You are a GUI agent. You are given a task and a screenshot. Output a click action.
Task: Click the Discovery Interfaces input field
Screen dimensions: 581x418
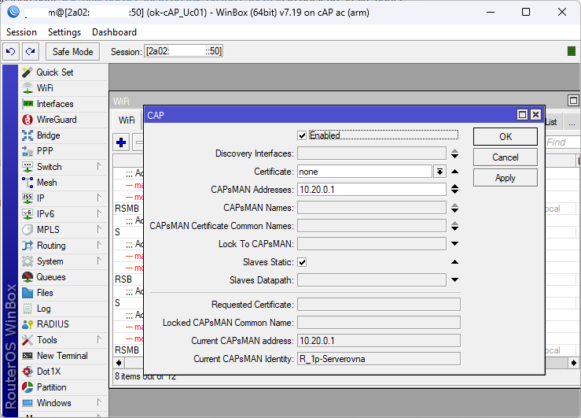(372, 154)
